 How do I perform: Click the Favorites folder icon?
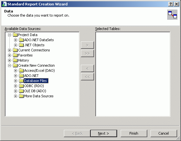pyautogui.click(x=15, y=55)
